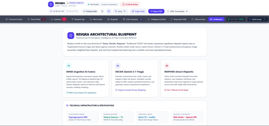Image resolution: width=269 pixels, height=126 pixels.
Task: Toggle dark mode with the moon icon
Action: coord(102,11)
